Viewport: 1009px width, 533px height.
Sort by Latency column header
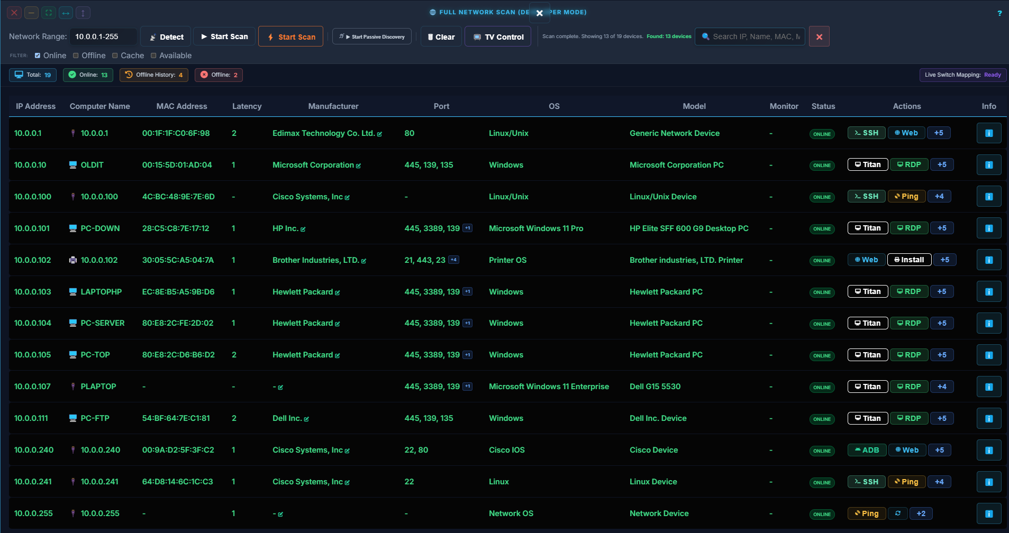247,106
